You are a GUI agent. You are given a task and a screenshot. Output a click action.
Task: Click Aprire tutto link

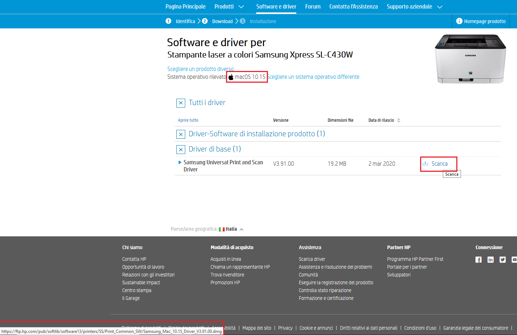(x=188, y=120)
